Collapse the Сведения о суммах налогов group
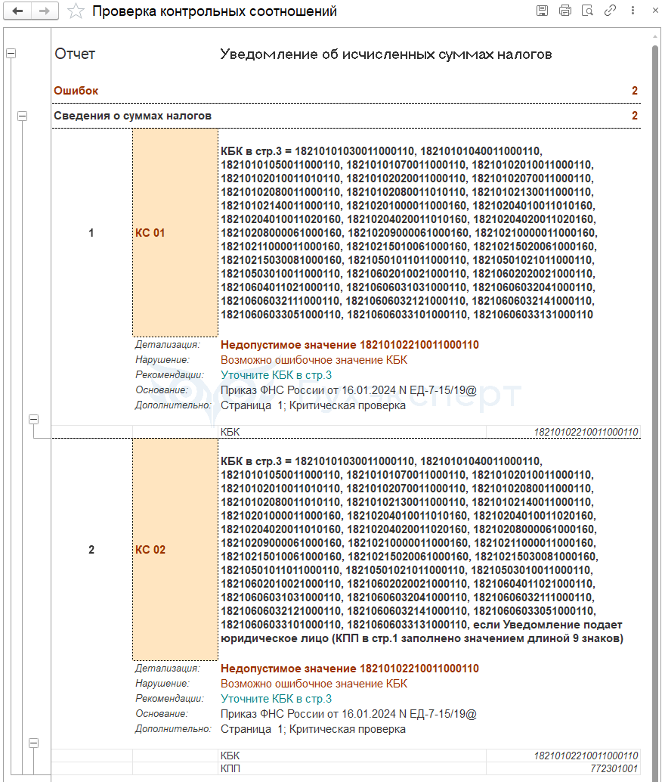The height and width of the screenshot is (782, 665). click(23, 116)
